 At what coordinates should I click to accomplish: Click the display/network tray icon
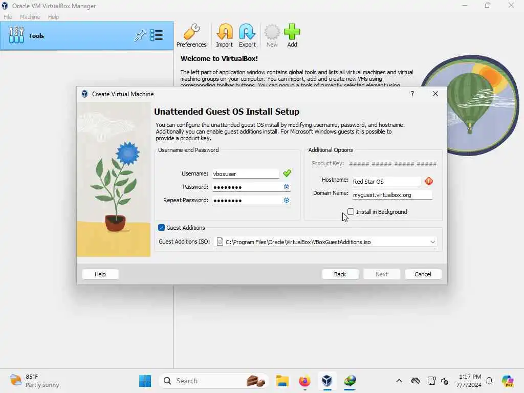click(x=431, y=381)
